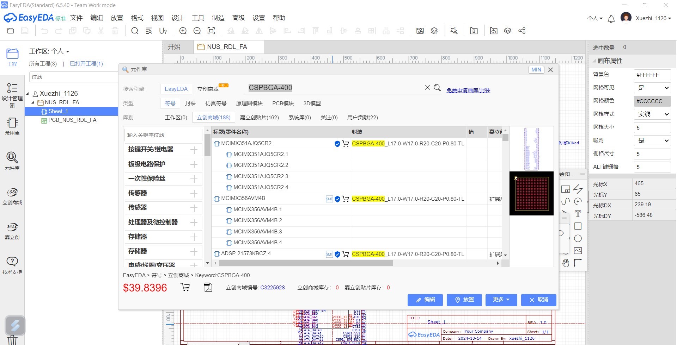Image resolution: width=677 pixels, height=345 pixels.
Task: Click the shopping cart icon beside the price
Action: tap(185, 287)
